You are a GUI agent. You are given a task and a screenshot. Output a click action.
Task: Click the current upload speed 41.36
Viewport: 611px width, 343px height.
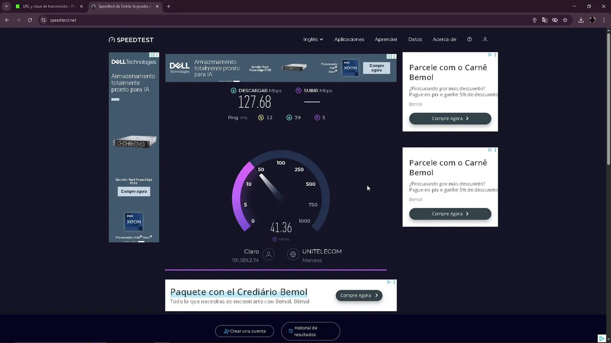(281, 228)
